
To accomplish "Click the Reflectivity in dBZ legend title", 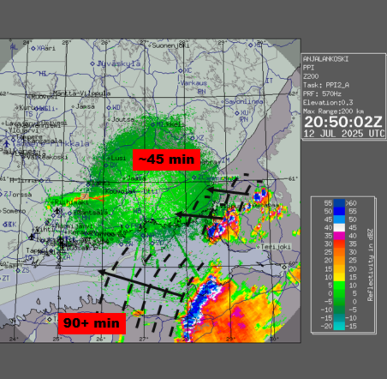I will [370, 265].
